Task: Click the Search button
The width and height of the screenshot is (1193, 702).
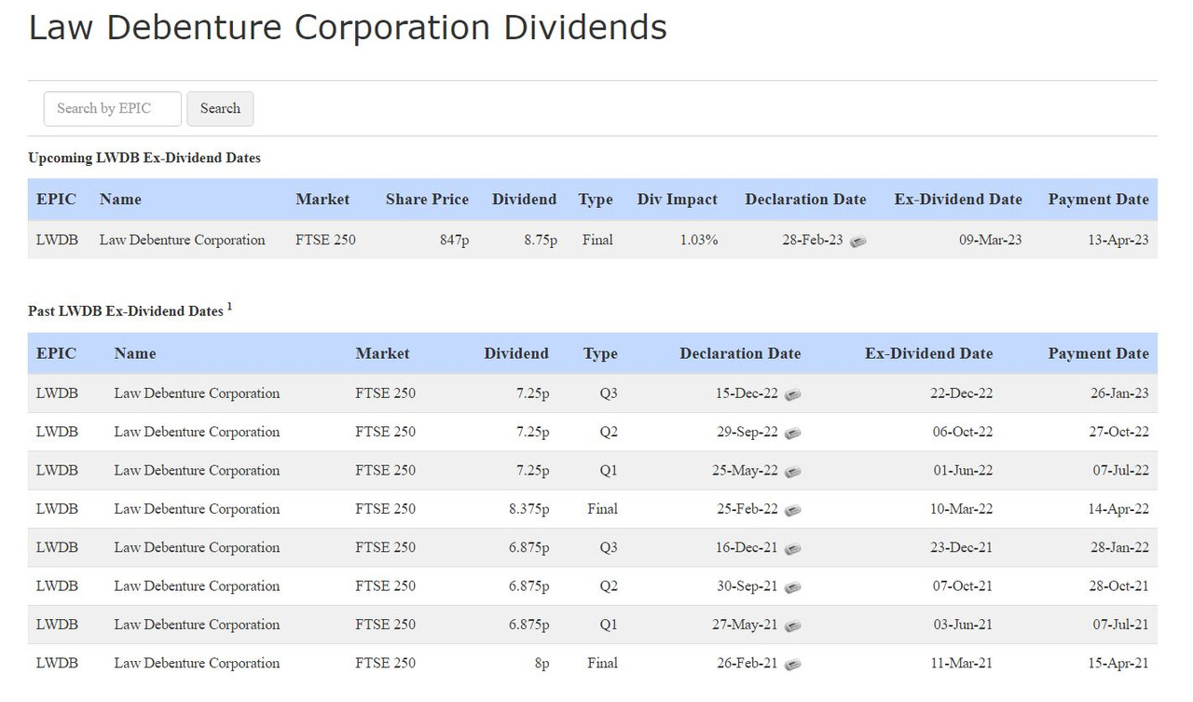Action: click(220, 108)
